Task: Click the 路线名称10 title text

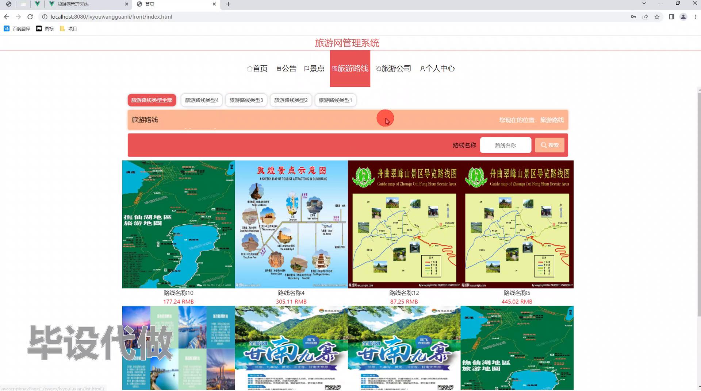Action: (179, 293)
